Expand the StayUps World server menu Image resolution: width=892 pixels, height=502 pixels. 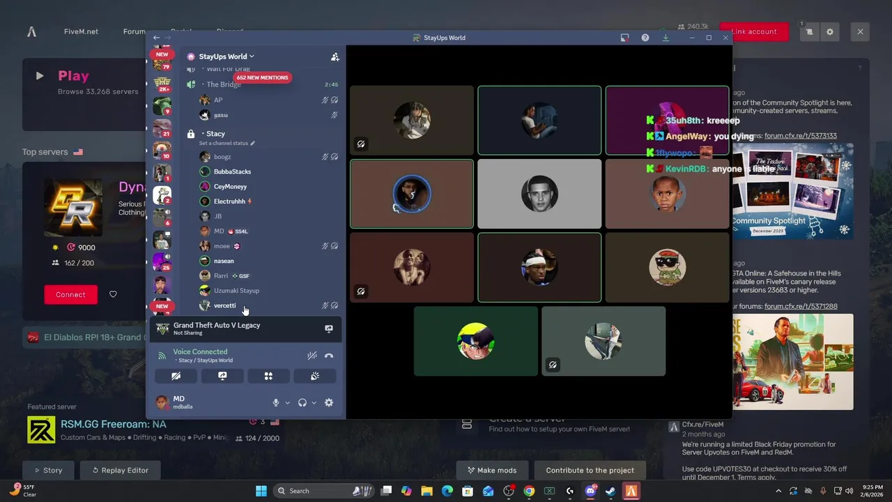click(x=226, y=56)
